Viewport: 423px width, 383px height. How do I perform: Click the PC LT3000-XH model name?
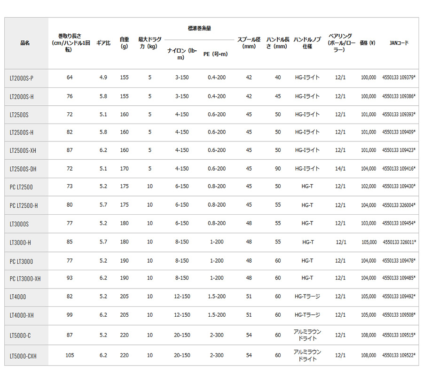(25, 279)
